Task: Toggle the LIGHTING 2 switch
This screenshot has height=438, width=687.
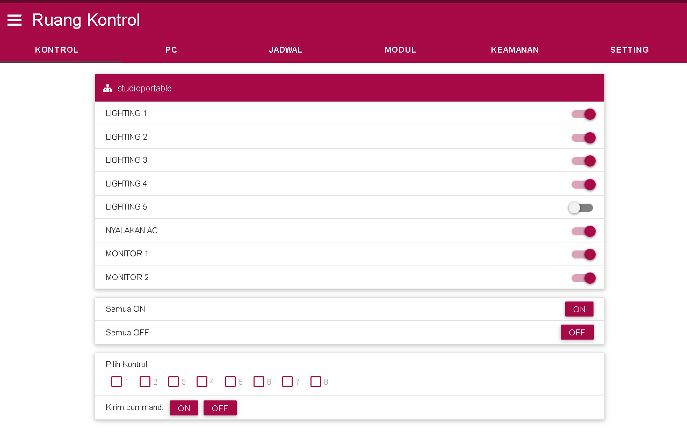Action: tap(583, 138)
